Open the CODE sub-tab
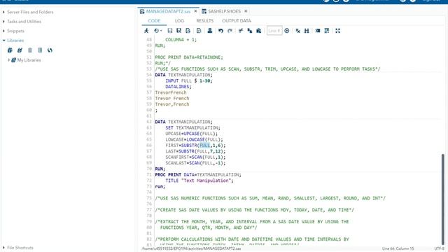The width and height of the screenshot is (448, 252). point(154,20)
